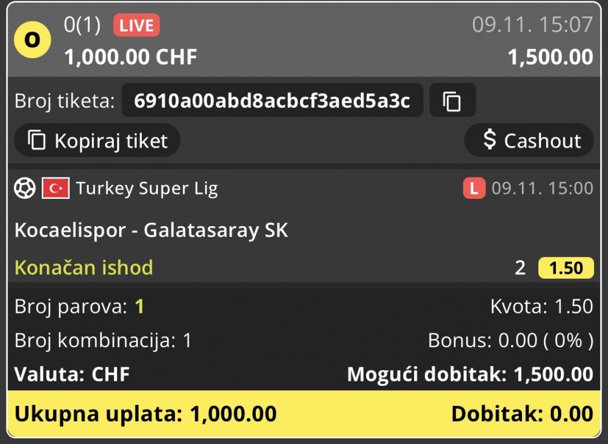
Task: Tap the Kopiraj tiket button
Action: (98, 140)
